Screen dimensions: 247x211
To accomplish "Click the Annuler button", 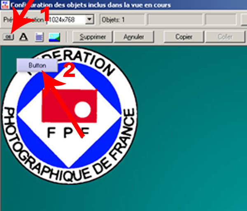I will click(134, 37).
